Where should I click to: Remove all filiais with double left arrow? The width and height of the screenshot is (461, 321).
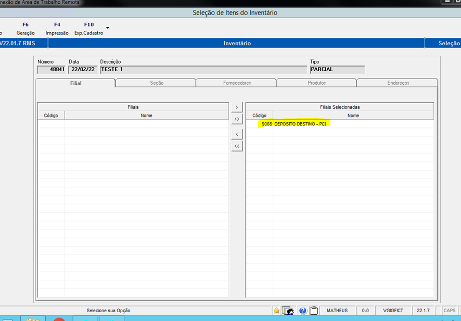(237, 146)
